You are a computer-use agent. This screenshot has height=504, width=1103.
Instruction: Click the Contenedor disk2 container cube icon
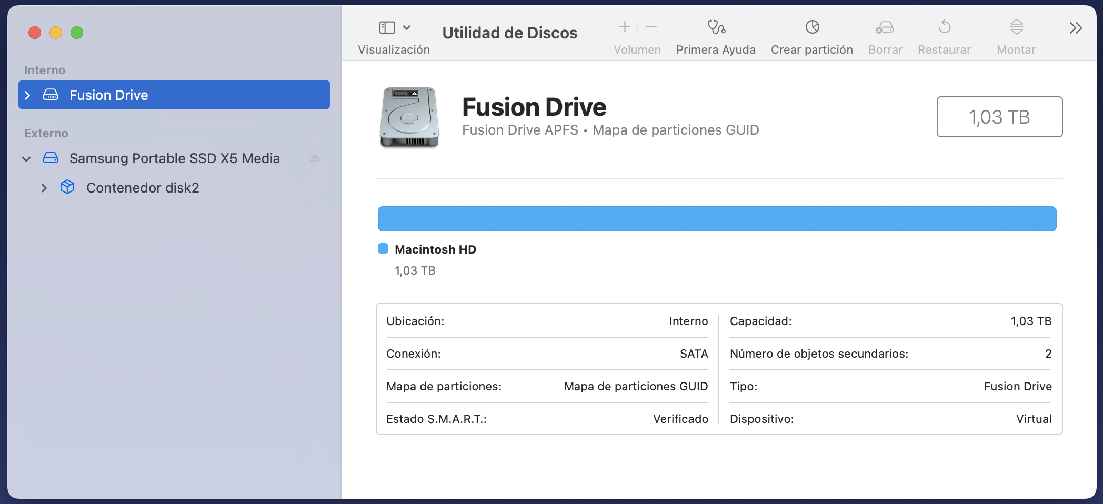coord(67,187)
